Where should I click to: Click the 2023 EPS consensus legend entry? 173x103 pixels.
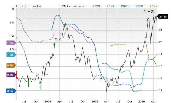click(93, 6)
